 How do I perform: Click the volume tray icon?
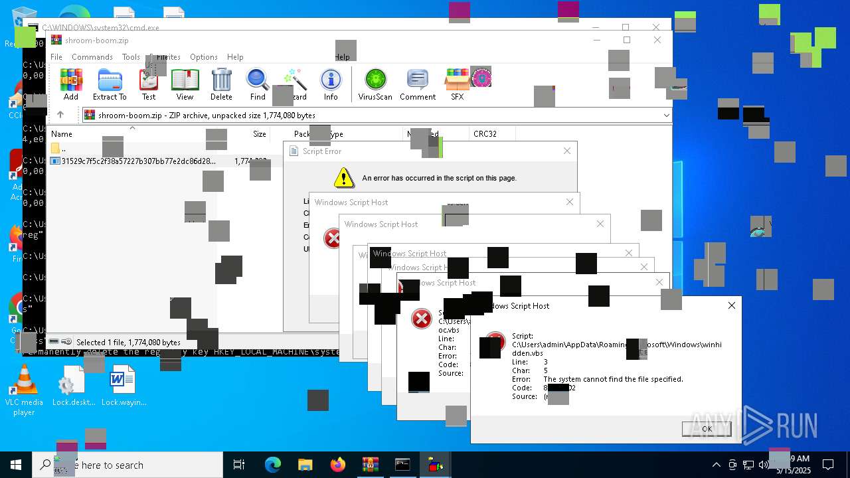pyautogui.click(x=763, y=465)
